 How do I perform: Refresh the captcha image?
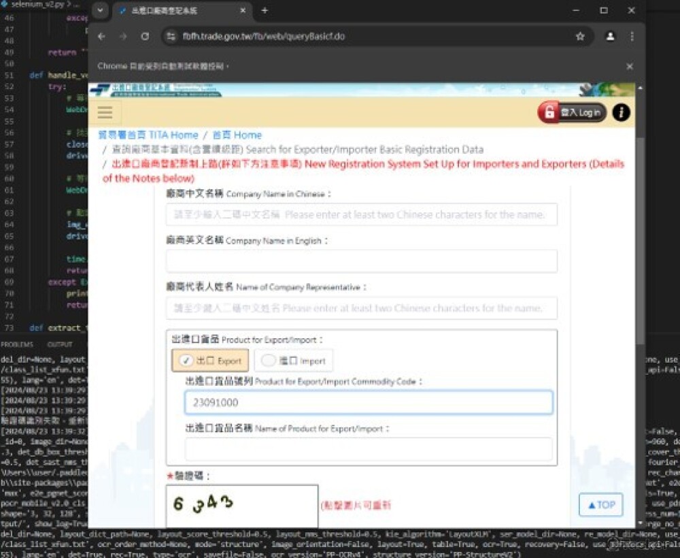coord(241,505)
